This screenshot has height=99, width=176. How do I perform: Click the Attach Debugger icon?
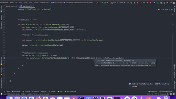[x=147, y=3]
